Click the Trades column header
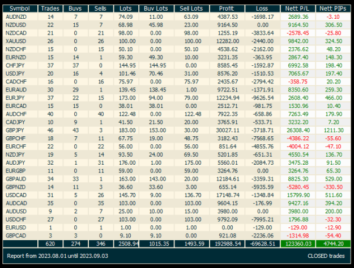Viewport: 354px width, 268px height. [x=50, y=9]
